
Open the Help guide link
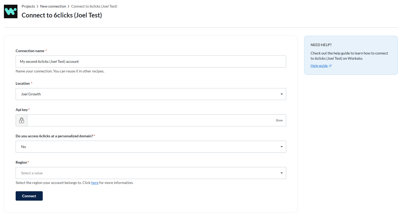pyautogui.click(x=319, y=66)
